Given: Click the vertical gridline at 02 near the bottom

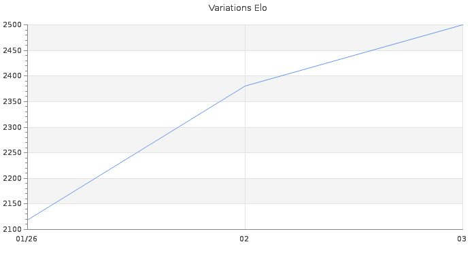Looking at the screenshot, I should pos(245,216).
